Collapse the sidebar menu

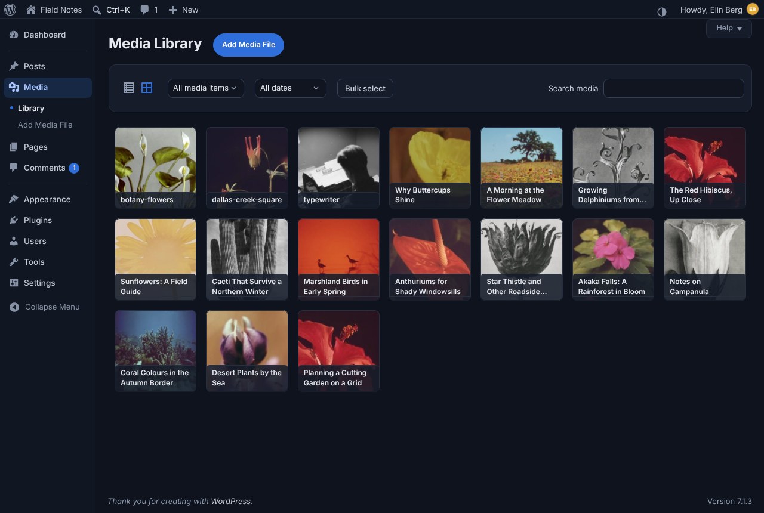point(48,307)
